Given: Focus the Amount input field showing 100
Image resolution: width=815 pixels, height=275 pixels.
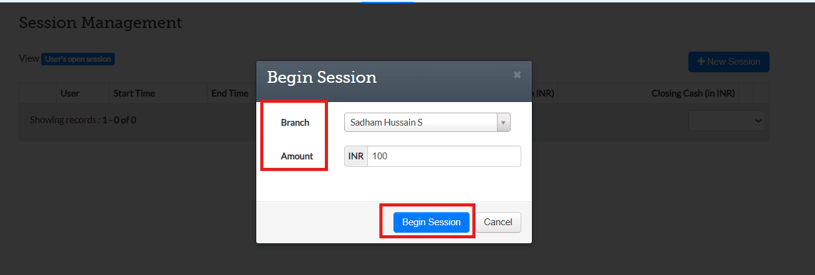Looking at the screenshot, I should click(443, 156).
